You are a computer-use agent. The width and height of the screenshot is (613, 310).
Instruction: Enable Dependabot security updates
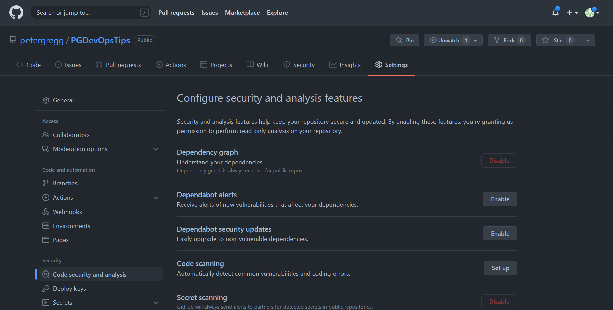pos(500,233)
